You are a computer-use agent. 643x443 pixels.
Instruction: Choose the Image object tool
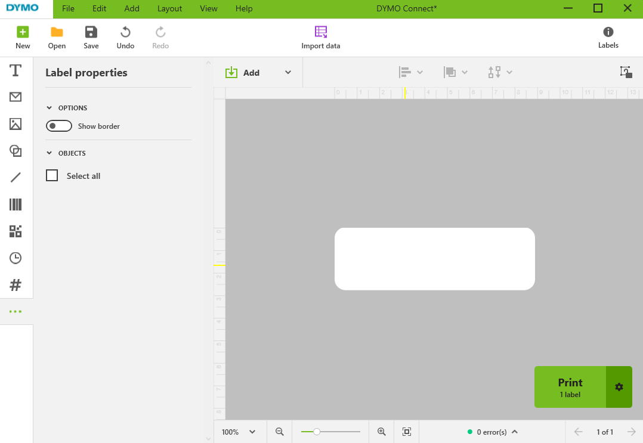16,124
